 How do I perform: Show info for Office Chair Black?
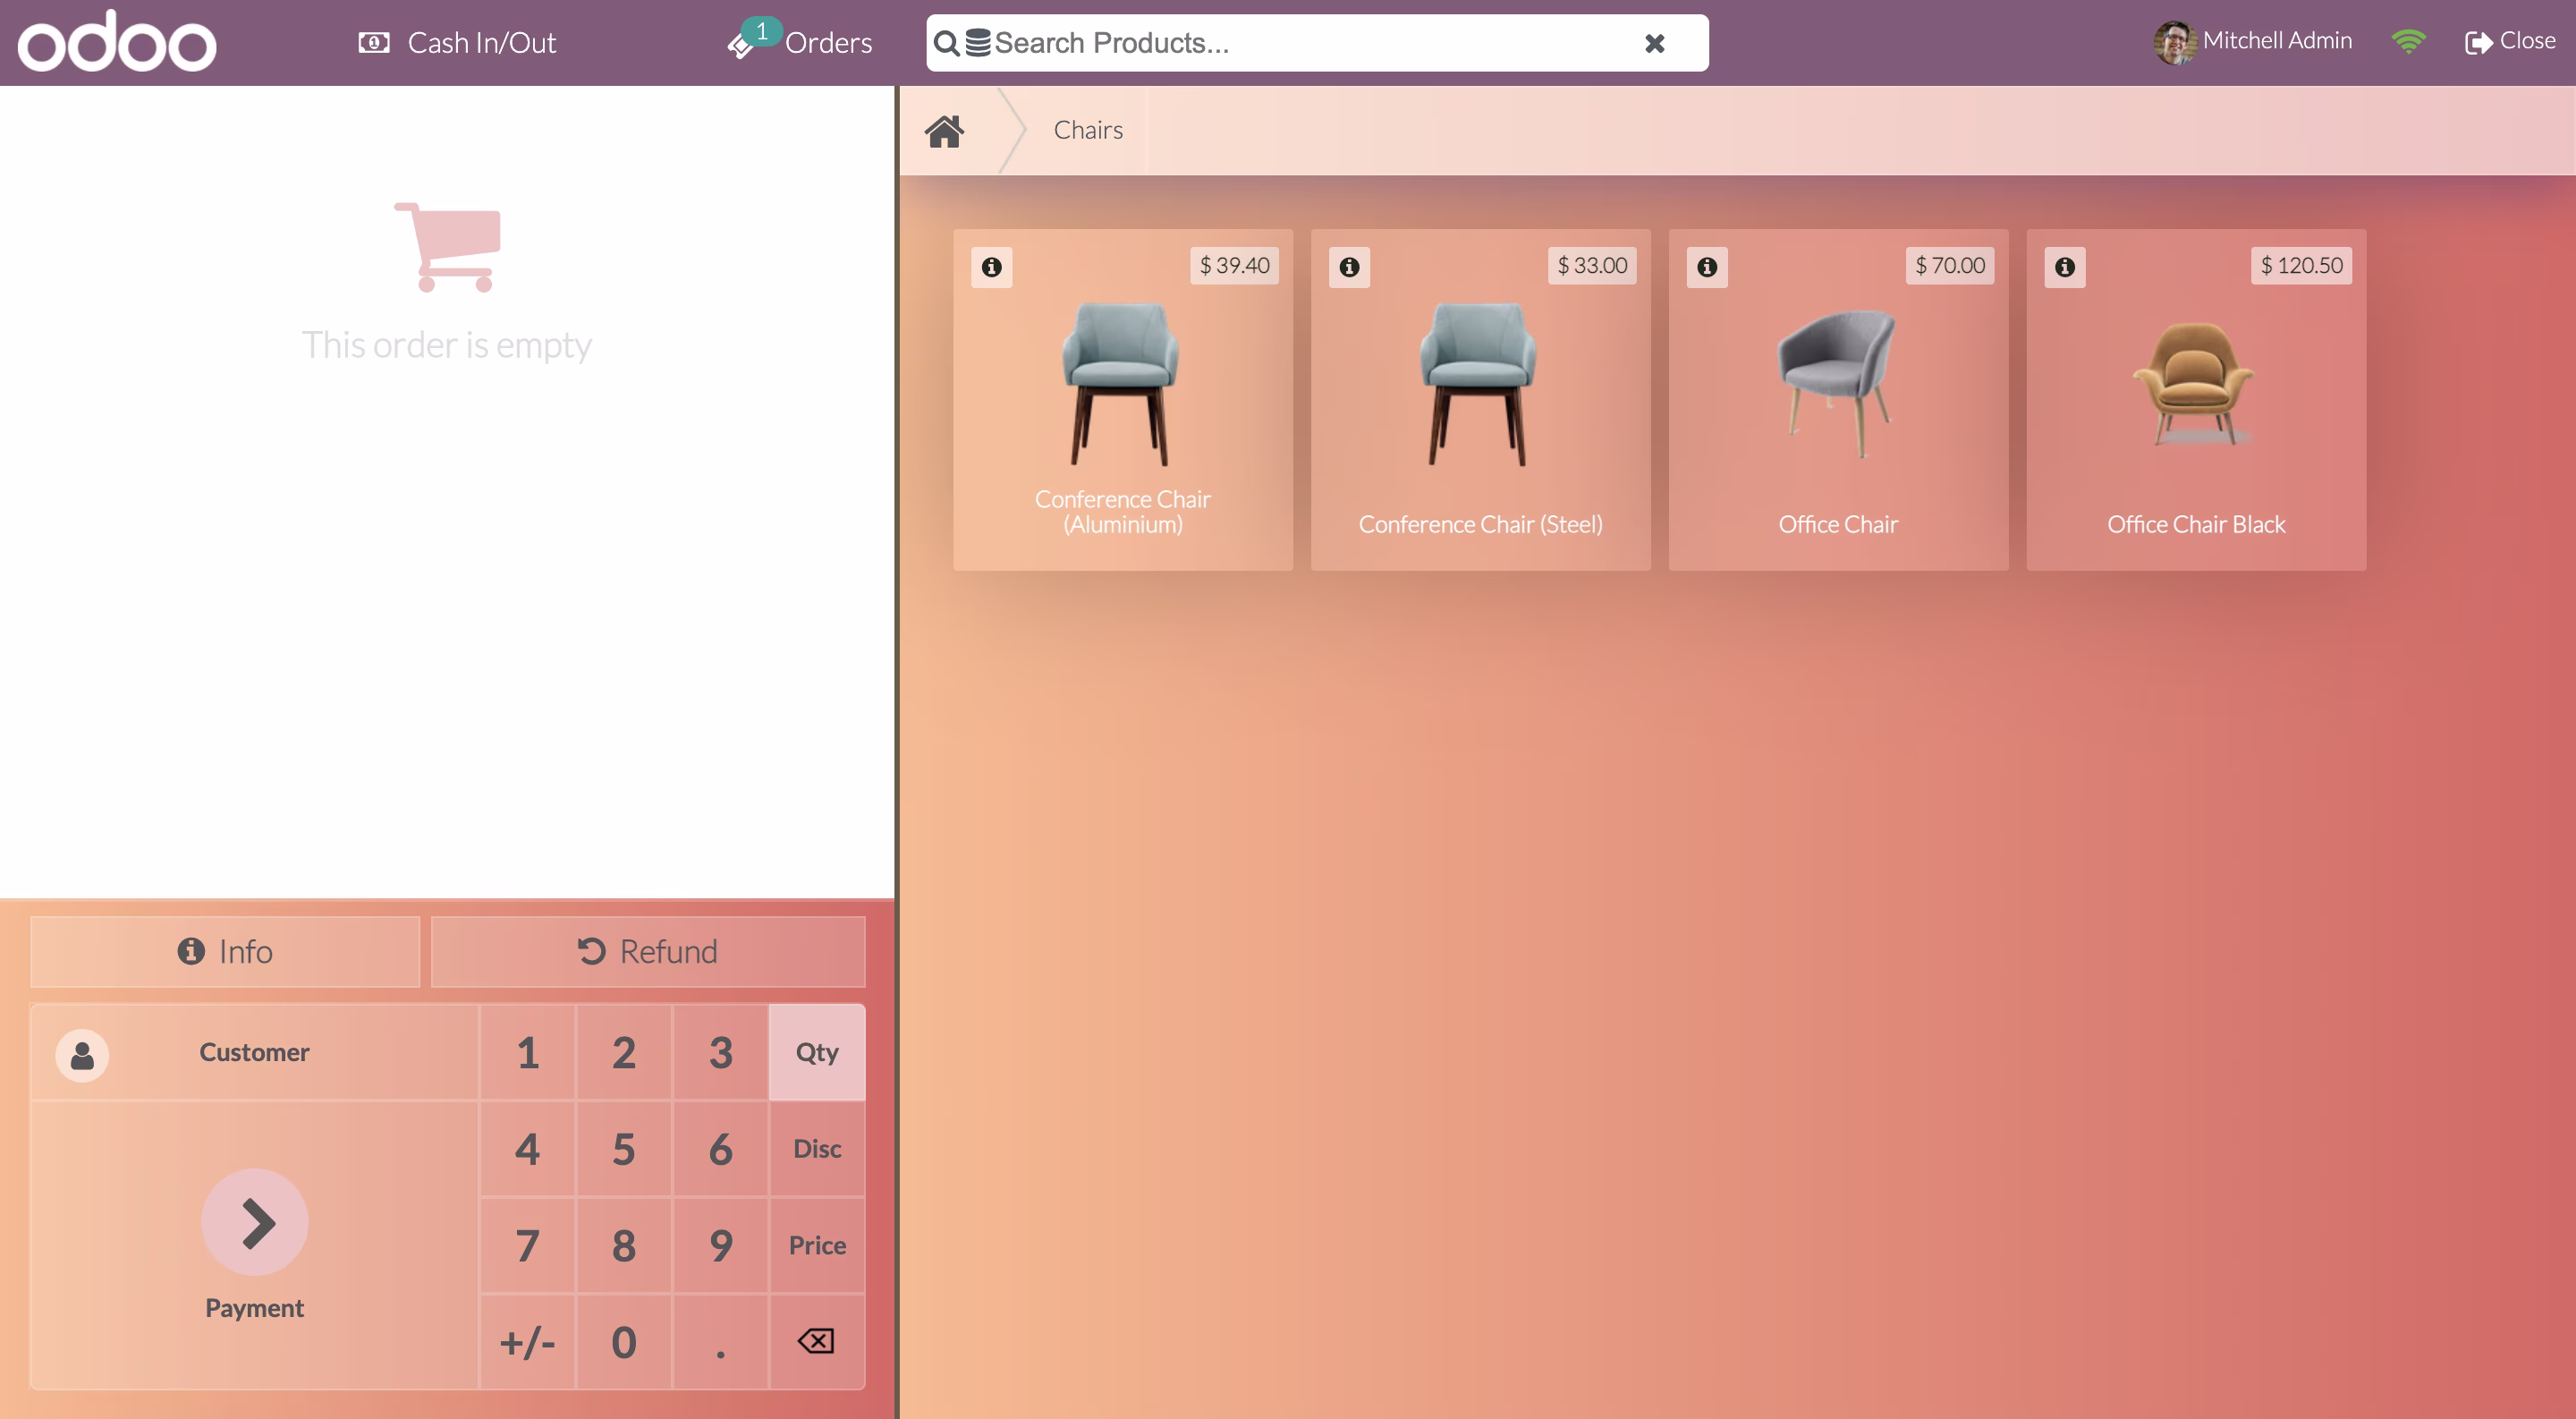(x=2065, y=267)
